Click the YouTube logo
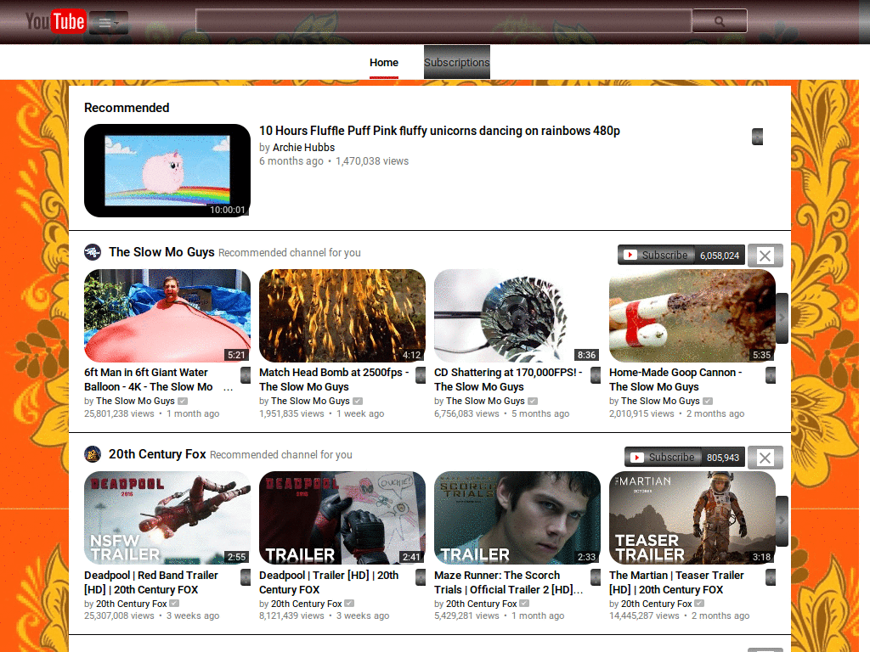This screenshot has width=870, height=652. tap(55, 21)
